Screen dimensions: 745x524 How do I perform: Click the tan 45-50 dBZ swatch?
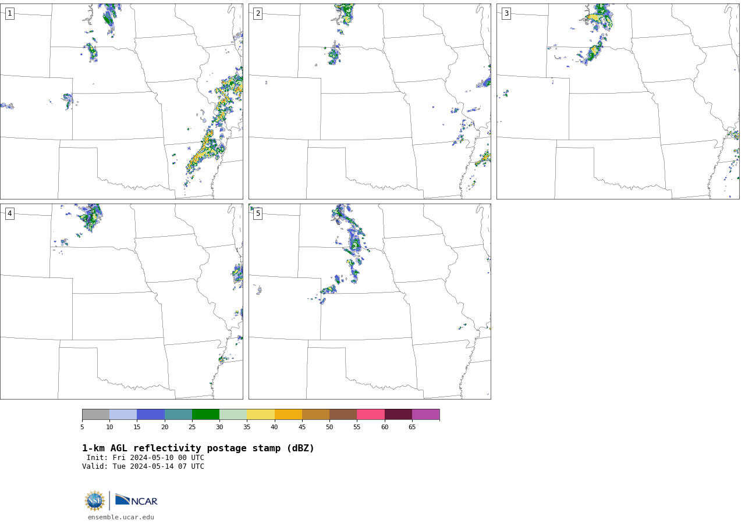[315, 414]
